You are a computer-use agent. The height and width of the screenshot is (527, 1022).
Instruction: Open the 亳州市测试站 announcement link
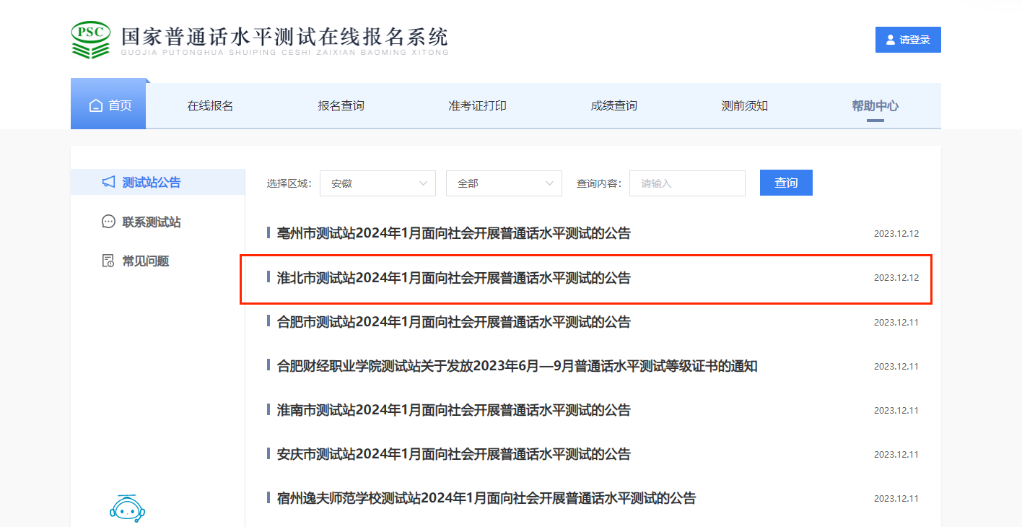pyautogui.click(x=453, y=234)
